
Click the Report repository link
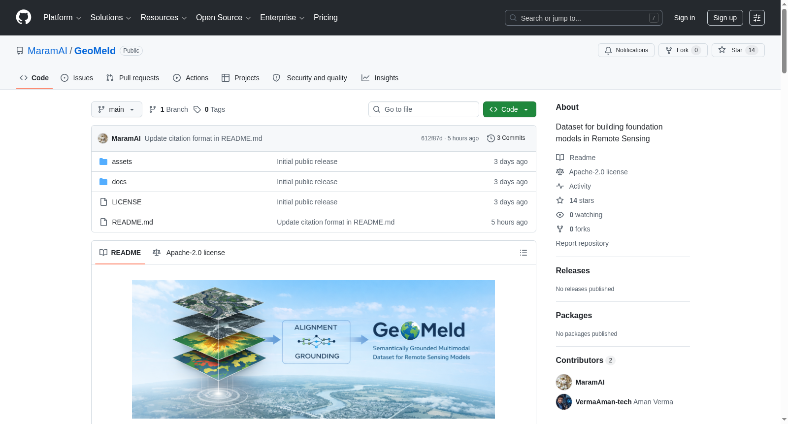point(582,243)
